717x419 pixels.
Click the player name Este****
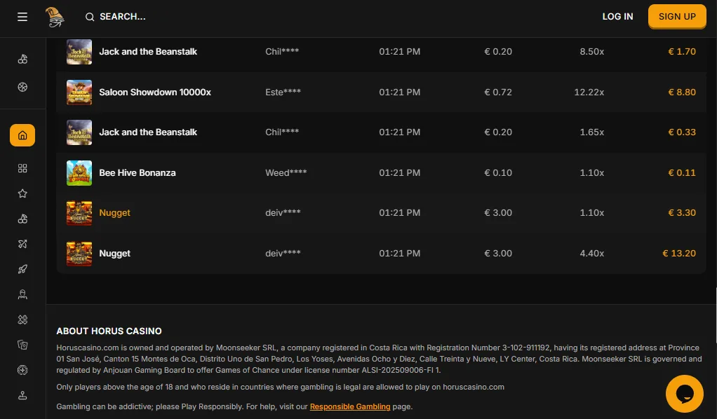pos(283,92)
